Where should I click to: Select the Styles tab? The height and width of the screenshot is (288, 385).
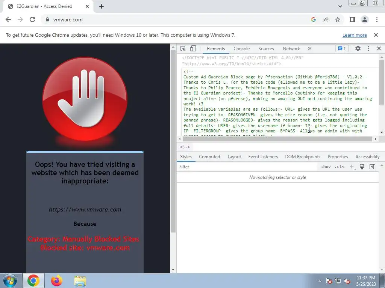[186, 157]
